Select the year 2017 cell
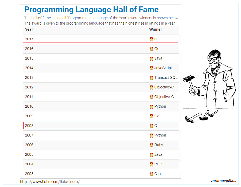 (29, 39)
